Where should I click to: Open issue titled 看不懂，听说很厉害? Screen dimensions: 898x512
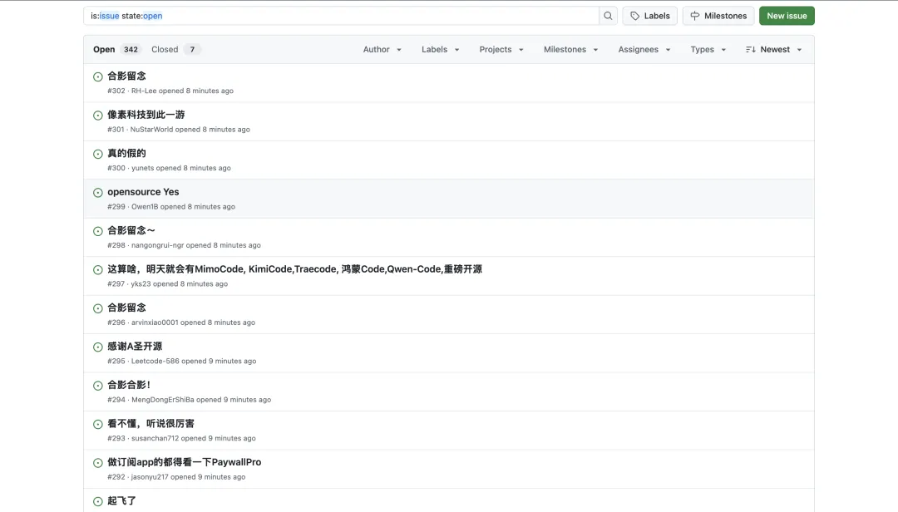point(150,424)
